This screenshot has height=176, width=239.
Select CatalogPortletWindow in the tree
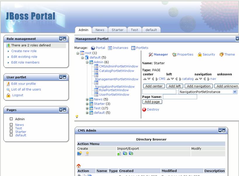117,71
